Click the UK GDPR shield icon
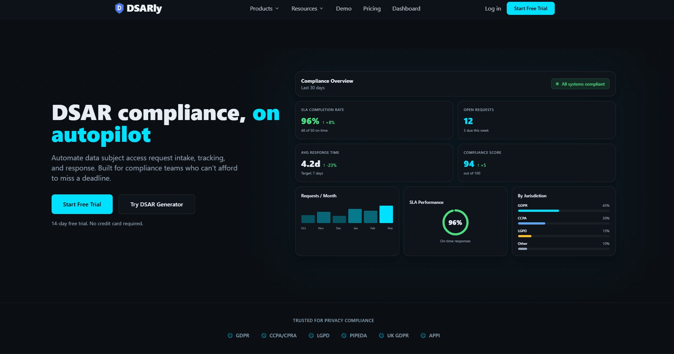The image size is (674, 354). (381, 335)
